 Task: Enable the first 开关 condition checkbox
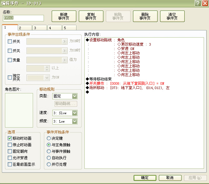(x=10, y=41)
